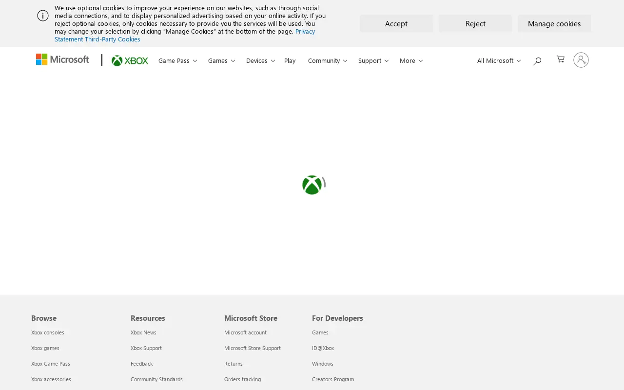Expand the Community menu
Viewport: 624px width, 390px height.
[x=328, y=60]
